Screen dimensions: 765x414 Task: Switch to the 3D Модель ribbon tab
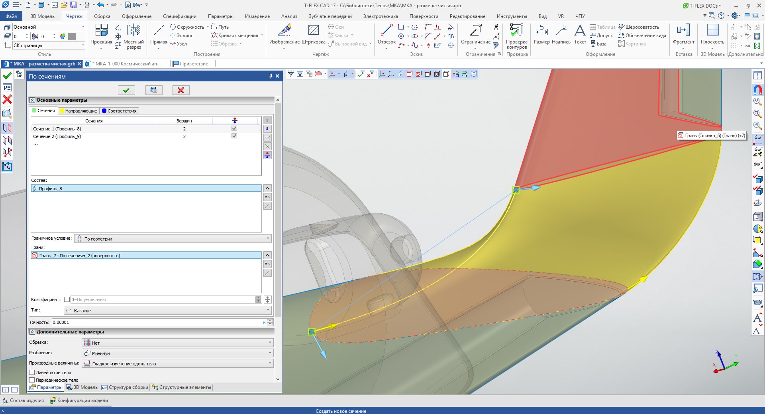[43, 16]
